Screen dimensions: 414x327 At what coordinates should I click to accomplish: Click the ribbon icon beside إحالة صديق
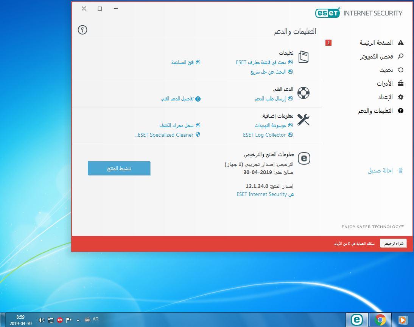click(x=400, y=171)
